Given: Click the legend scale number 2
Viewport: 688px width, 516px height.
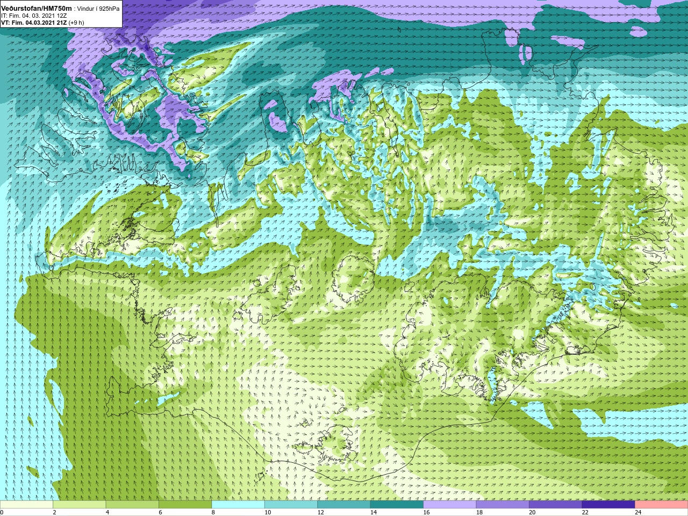Looking at the screenshot, I should (54, 513).
